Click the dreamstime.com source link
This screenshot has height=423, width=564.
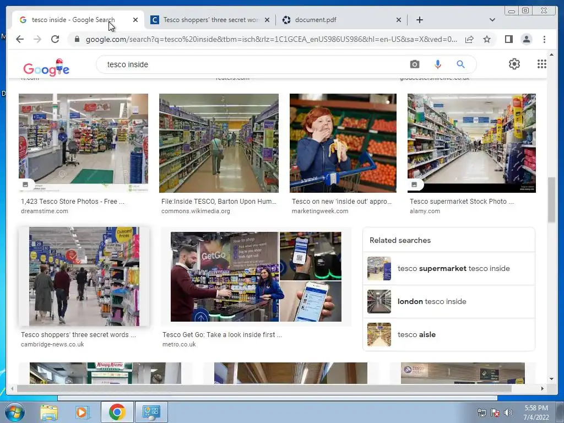click(45, 211)
